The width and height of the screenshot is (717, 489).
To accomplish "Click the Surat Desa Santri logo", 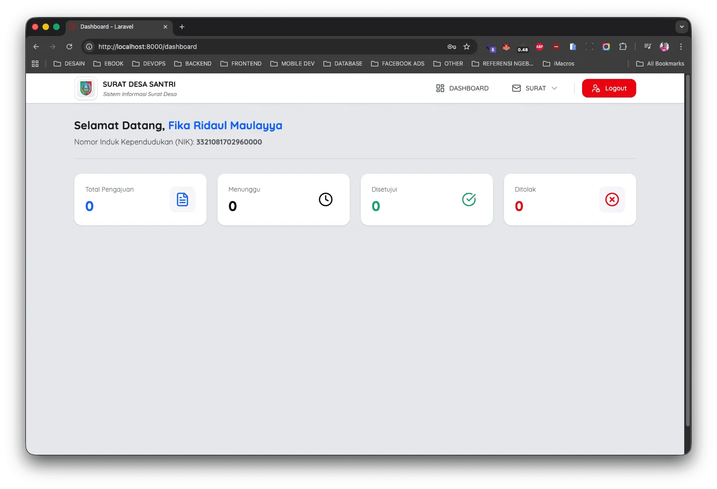I will tap(86, 88).
